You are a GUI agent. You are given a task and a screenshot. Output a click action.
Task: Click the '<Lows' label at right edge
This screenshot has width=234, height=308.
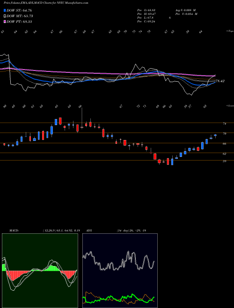pos(230,105)
